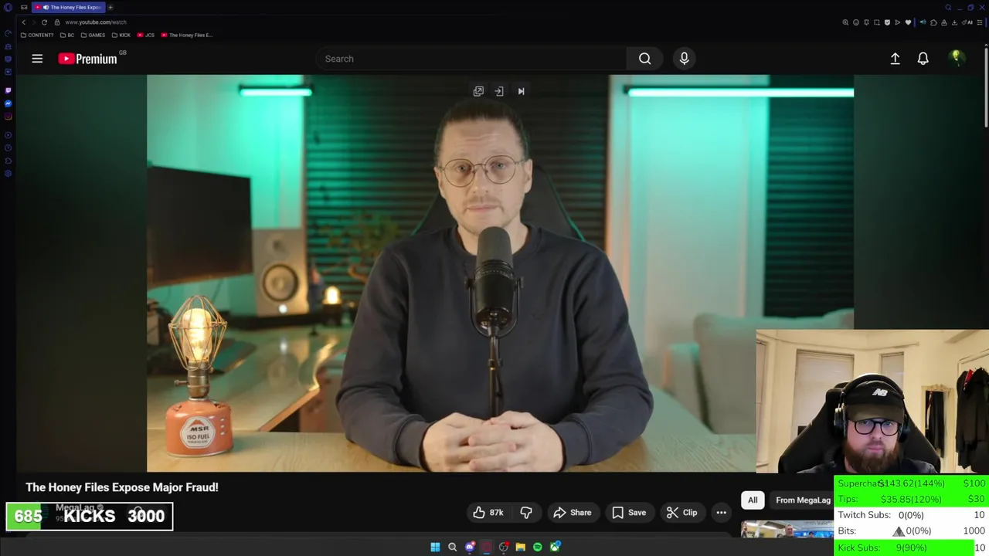Go back in browser history
Screen dimensions: 989x556
coord(23,22)
